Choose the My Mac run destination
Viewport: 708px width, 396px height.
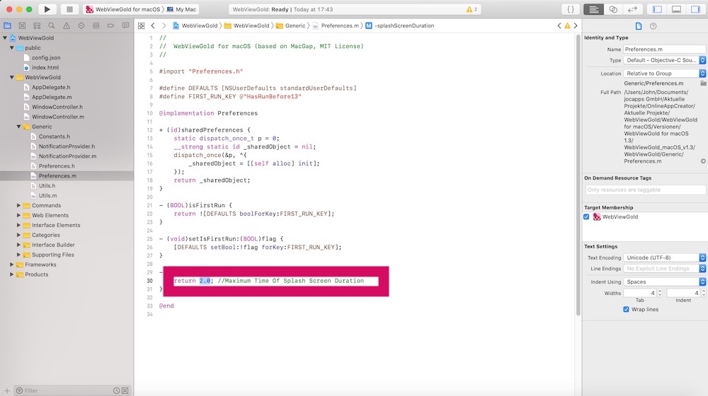181,9
